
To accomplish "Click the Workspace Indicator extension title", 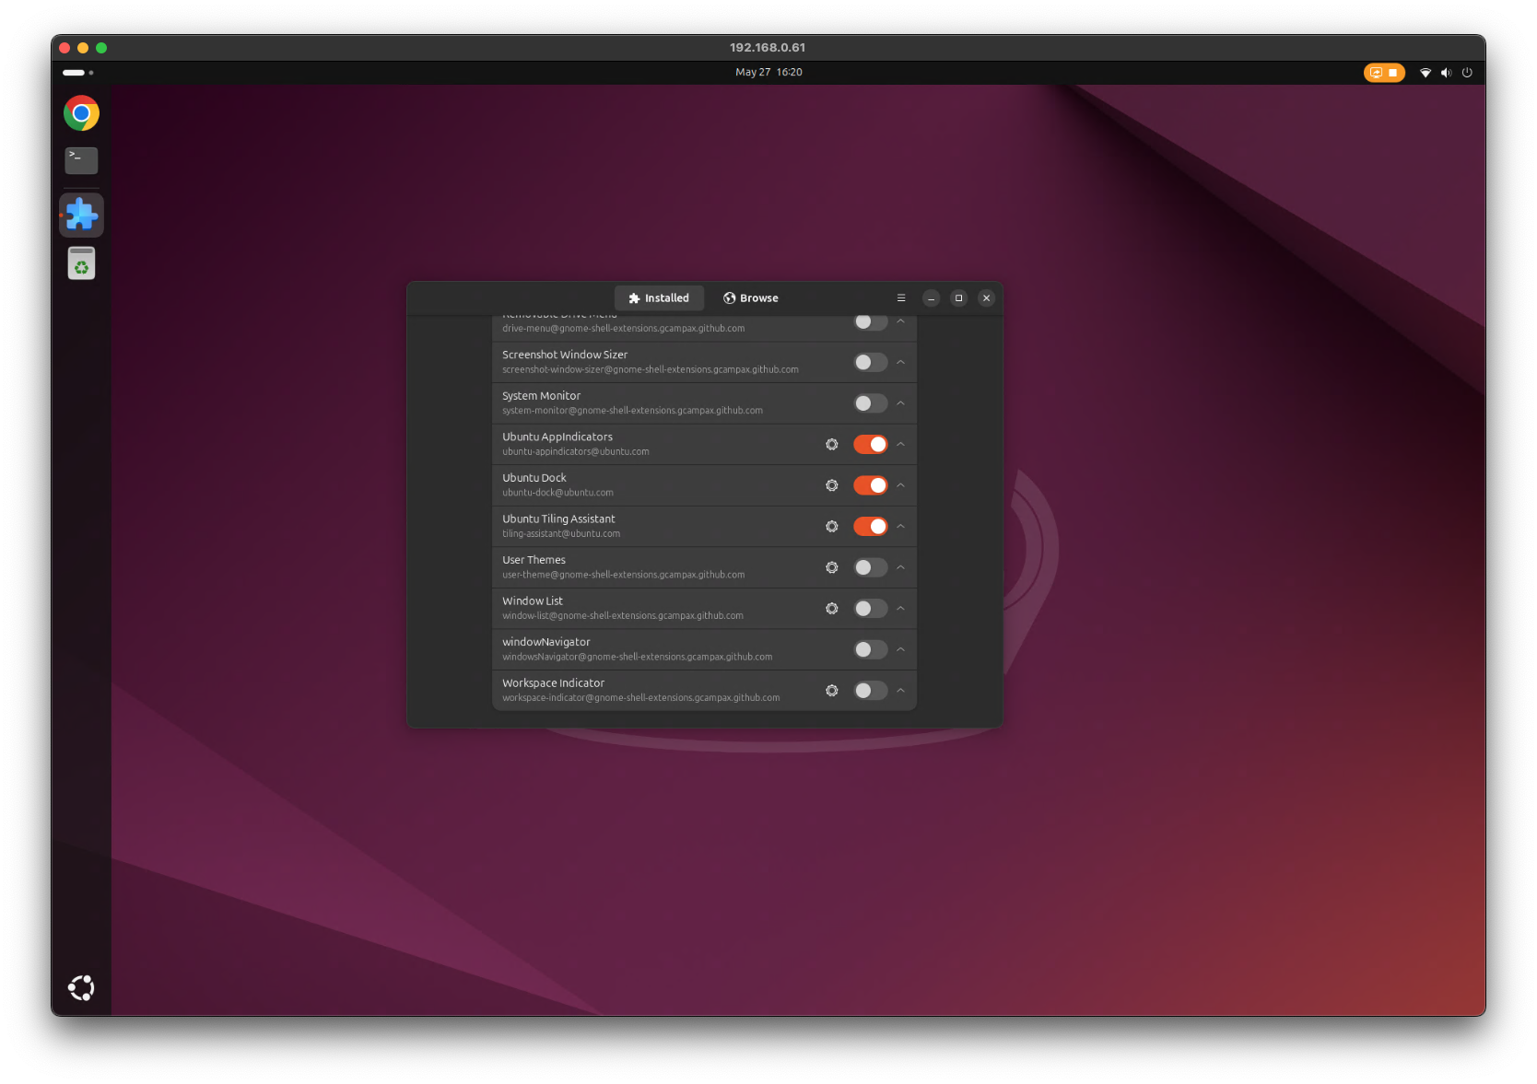I will point(553,683).
